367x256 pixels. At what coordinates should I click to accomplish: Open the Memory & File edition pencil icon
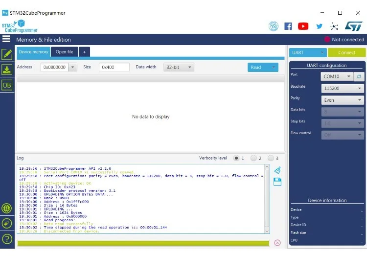point(7,54)
